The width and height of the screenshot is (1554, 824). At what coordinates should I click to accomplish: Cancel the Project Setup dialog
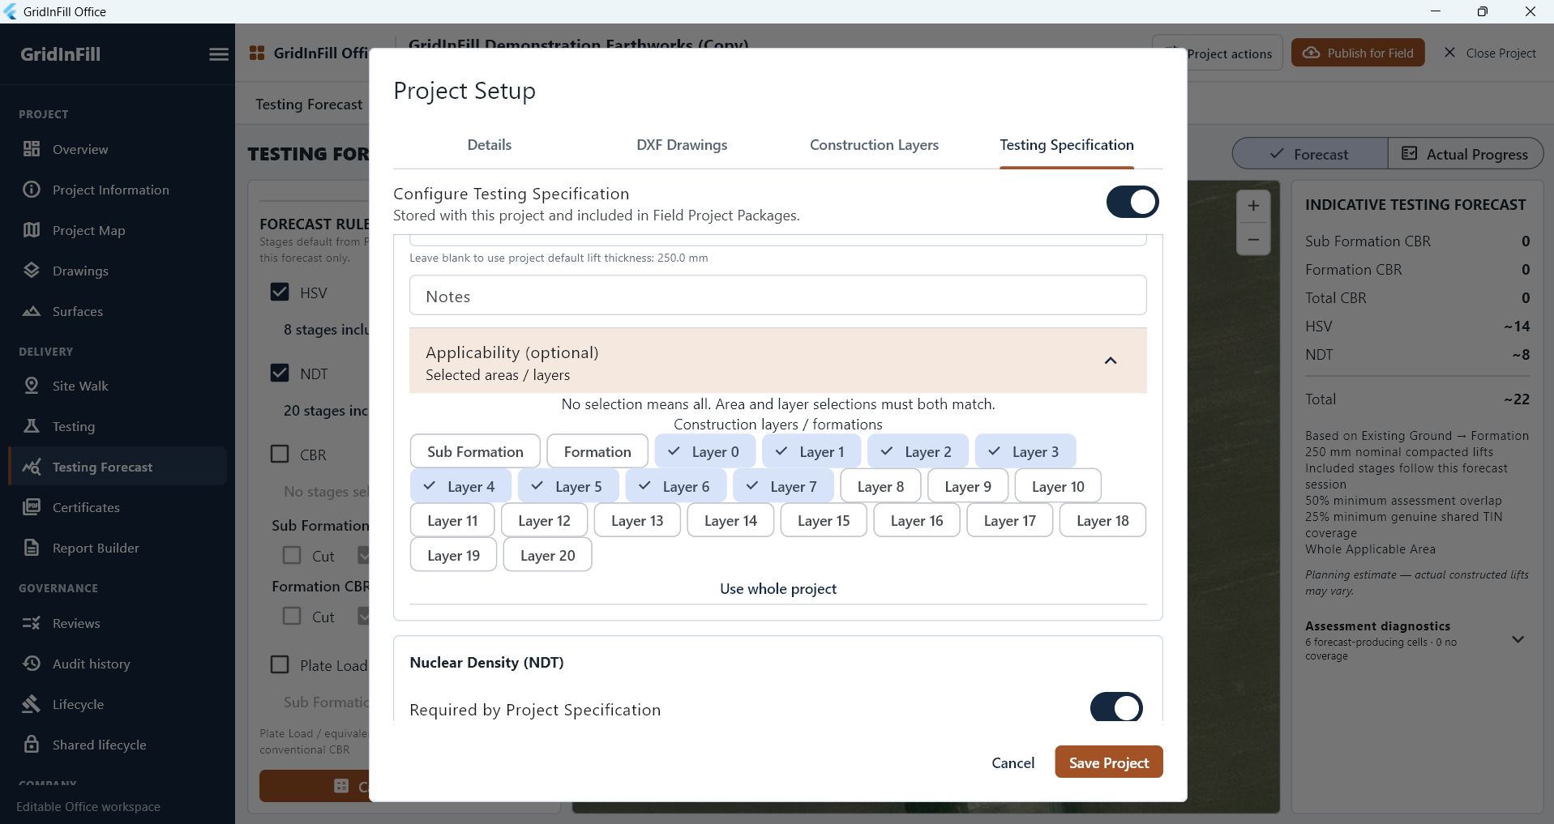1012,763
